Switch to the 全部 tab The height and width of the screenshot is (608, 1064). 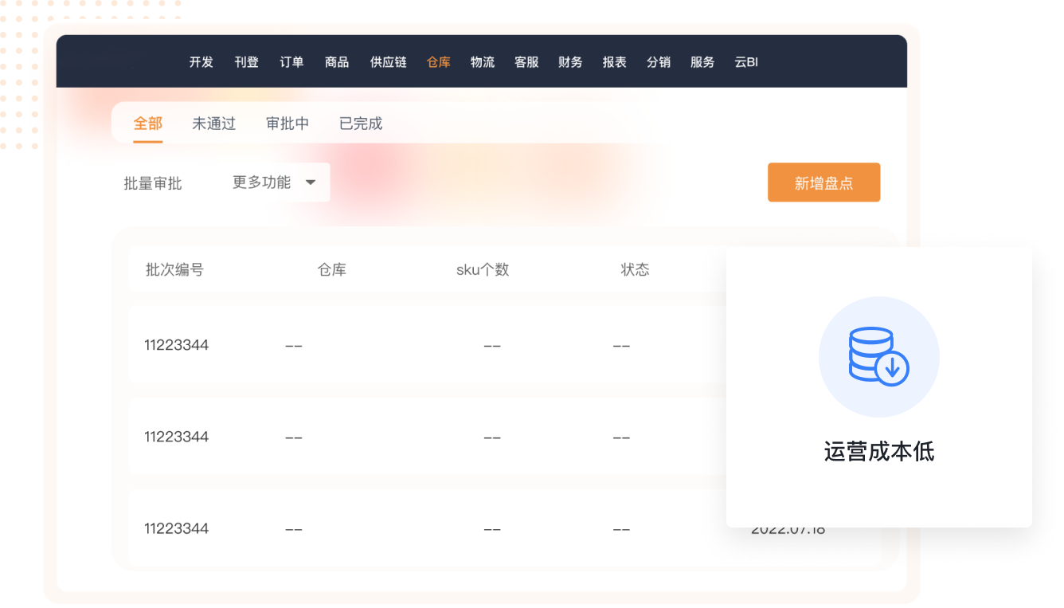pyautogui.click(x=147, y=124)
